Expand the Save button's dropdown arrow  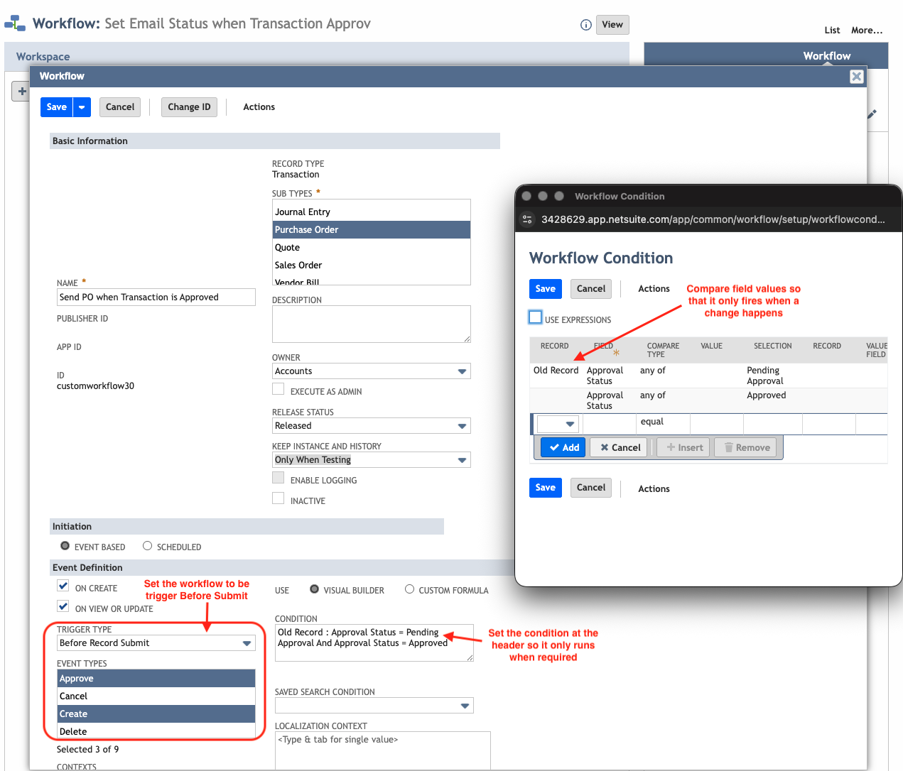(81, 106)
